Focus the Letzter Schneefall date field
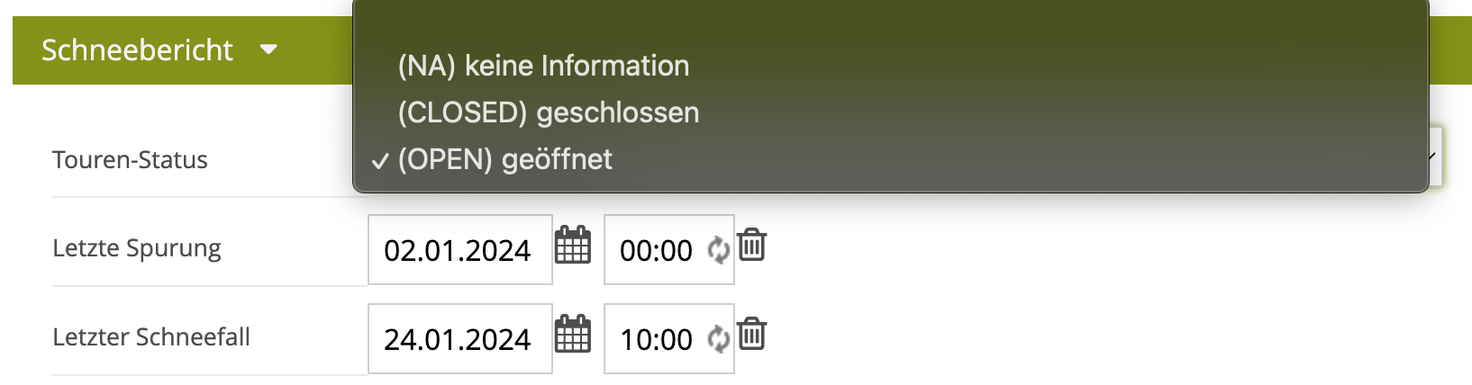This screenshot has width=1472, height=385. click(x=458, y=339)
